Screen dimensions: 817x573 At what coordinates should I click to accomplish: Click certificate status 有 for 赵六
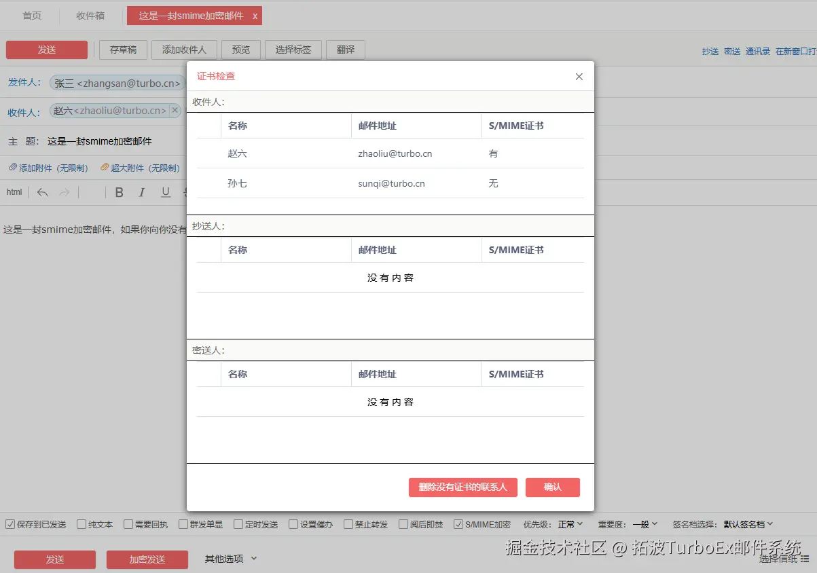point(493,153)
